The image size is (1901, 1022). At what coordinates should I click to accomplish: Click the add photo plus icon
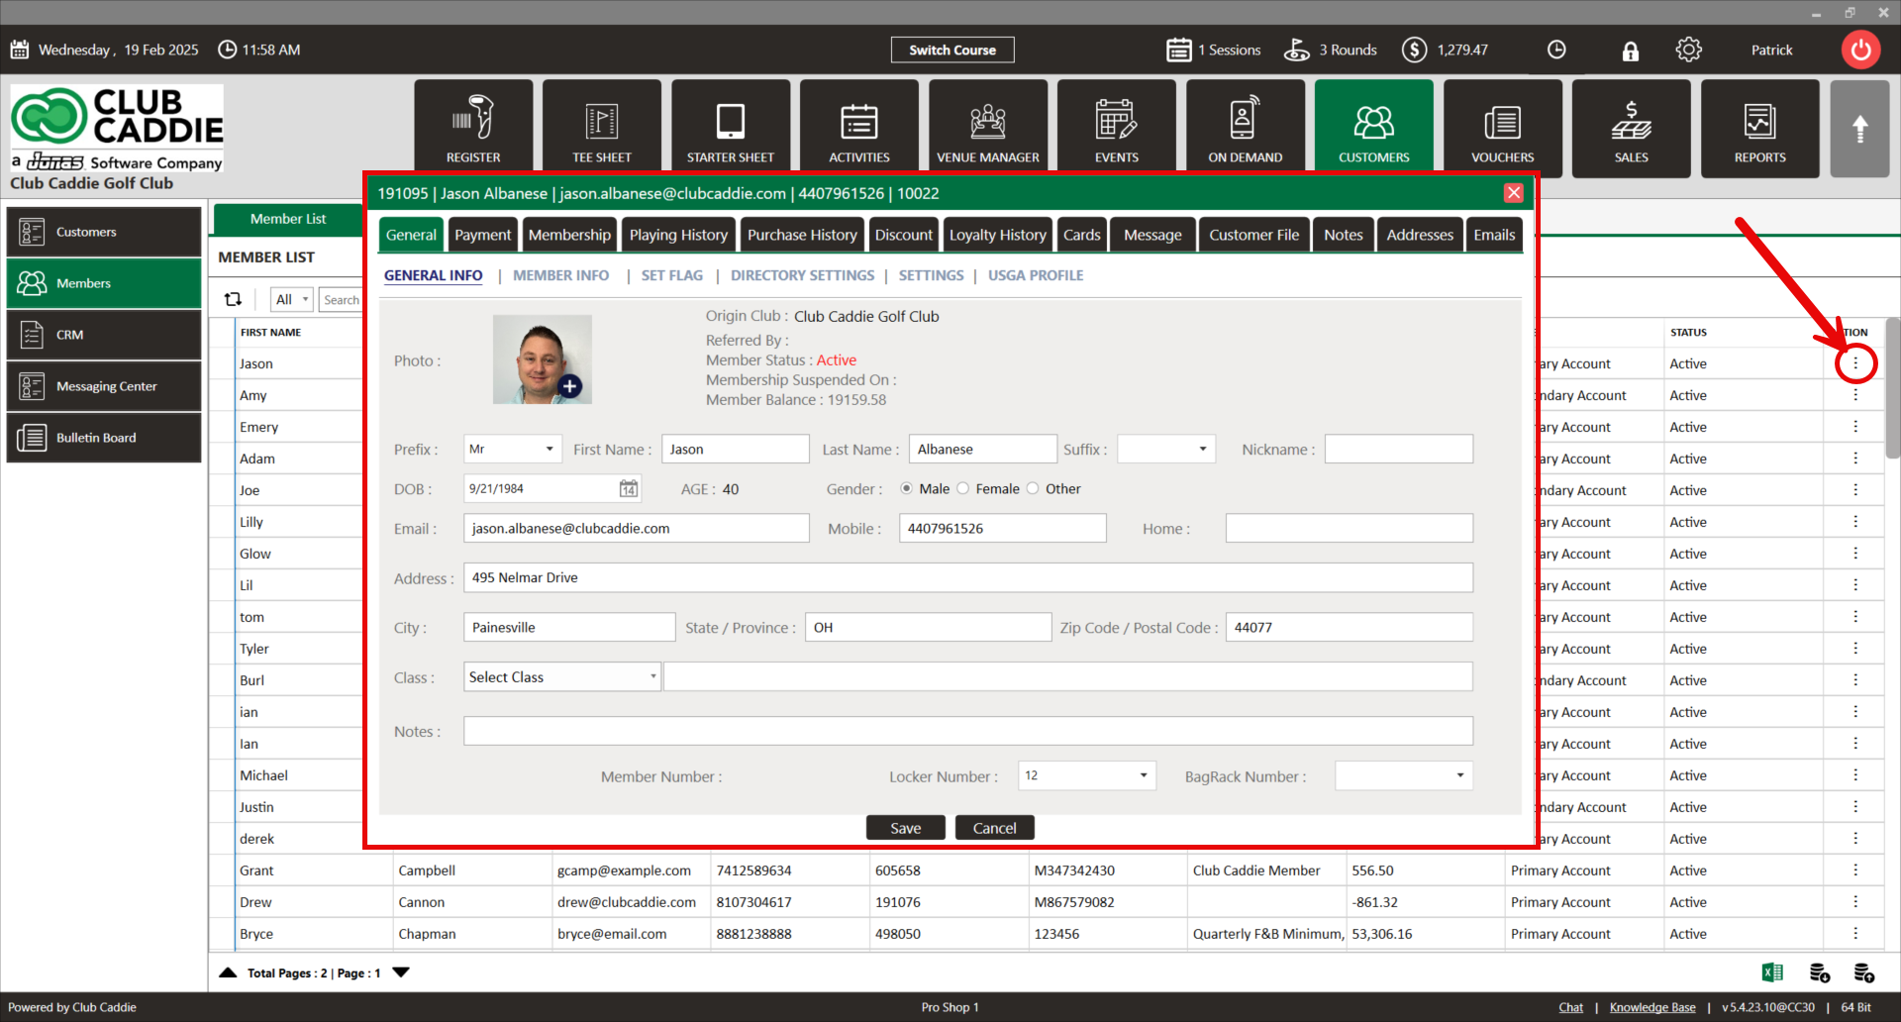point(569,386)
